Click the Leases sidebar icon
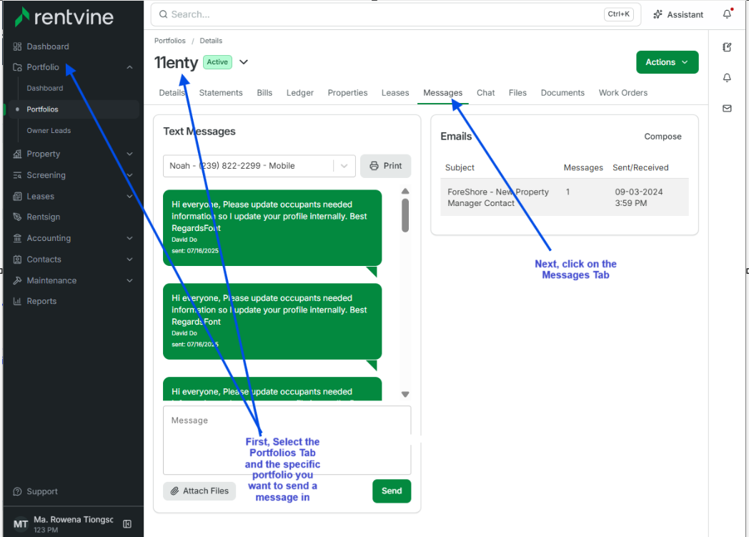 [18, 197]
